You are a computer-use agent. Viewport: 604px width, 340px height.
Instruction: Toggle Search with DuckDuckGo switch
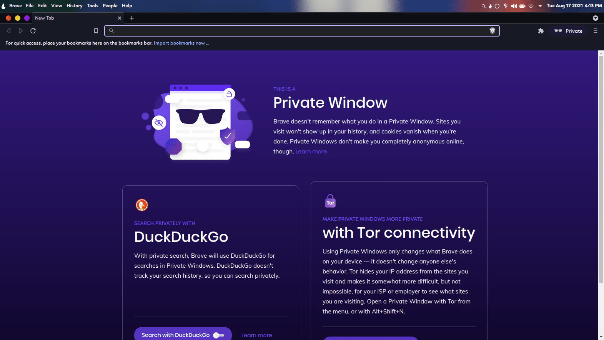[219, 335]
